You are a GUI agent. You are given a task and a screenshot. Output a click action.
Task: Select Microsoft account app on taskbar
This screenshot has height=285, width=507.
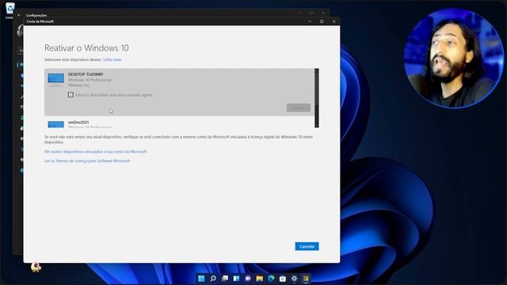tap(306, 278)
